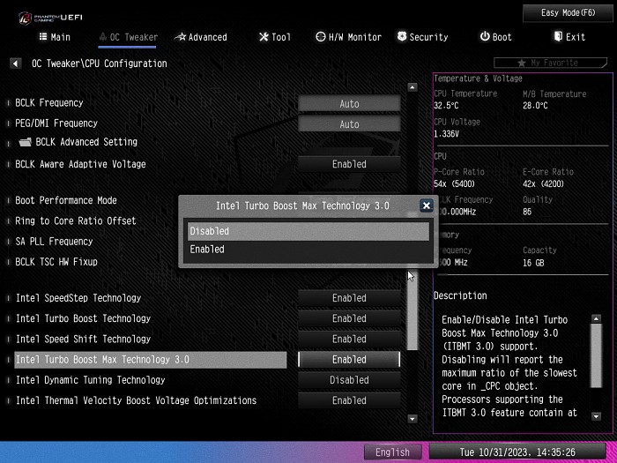Go to the Boot tab
The image size is (617, 463).
[495, 37]
